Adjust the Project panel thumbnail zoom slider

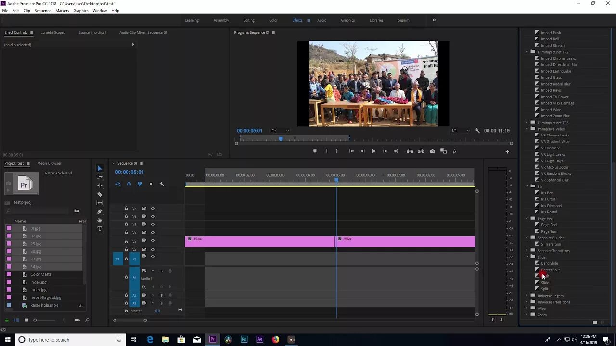pos(35,320)
